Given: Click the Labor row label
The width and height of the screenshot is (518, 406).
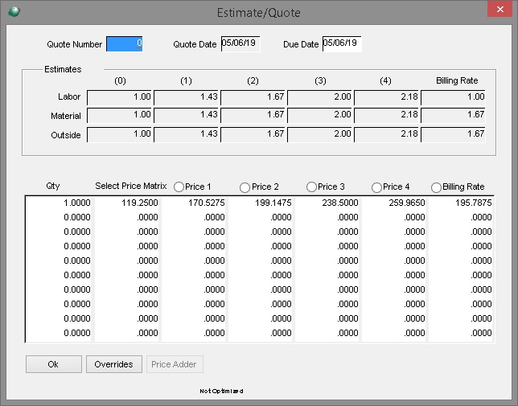Looking at the screenshot, I should 69,96.
